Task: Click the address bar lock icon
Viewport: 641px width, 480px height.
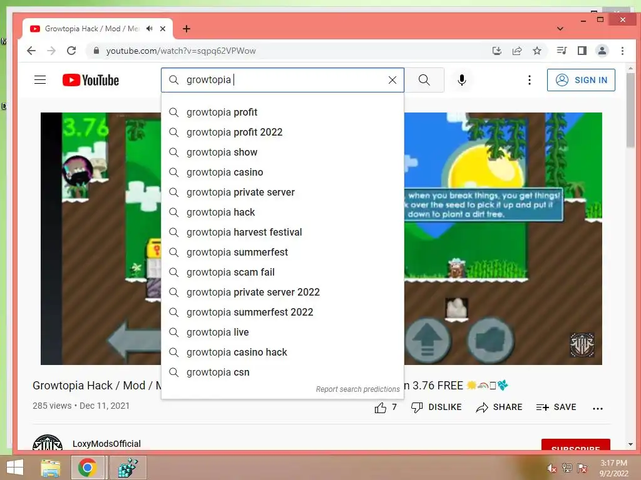Action: coord(96,51)
